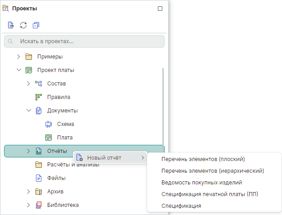Click the project tree vertical scrollbar

[163, 108]
